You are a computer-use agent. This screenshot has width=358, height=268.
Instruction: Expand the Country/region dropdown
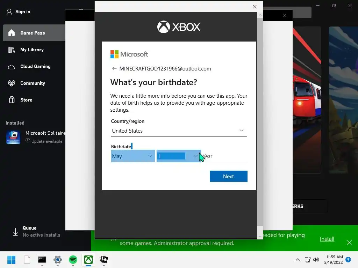tap(179, 131)
